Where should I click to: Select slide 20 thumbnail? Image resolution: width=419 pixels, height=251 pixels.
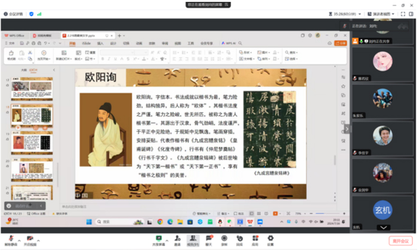(x=32, y=170)
